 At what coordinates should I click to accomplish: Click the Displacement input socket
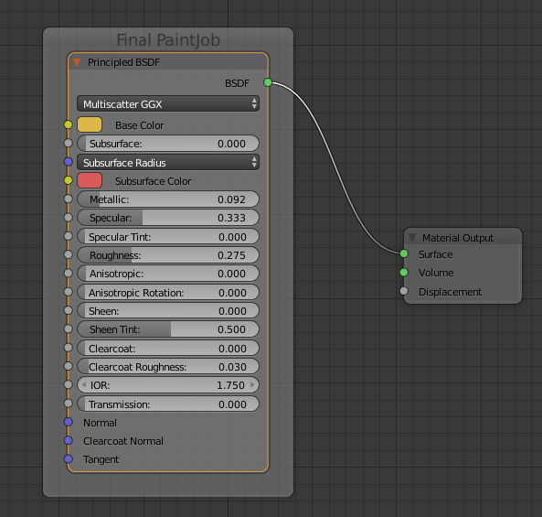click(404, 291)
